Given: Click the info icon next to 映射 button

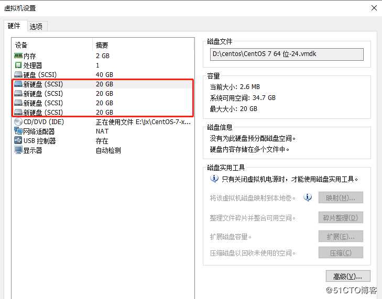Looking at the screenshot, I should (308, 197).
